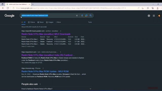Go to the Google logo homepage
The width and height of the screenshot is (162, 91).
pos(10,16)
